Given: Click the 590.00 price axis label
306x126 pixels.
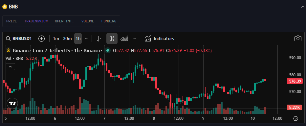Looking at the screenshot, I should 295,58.
